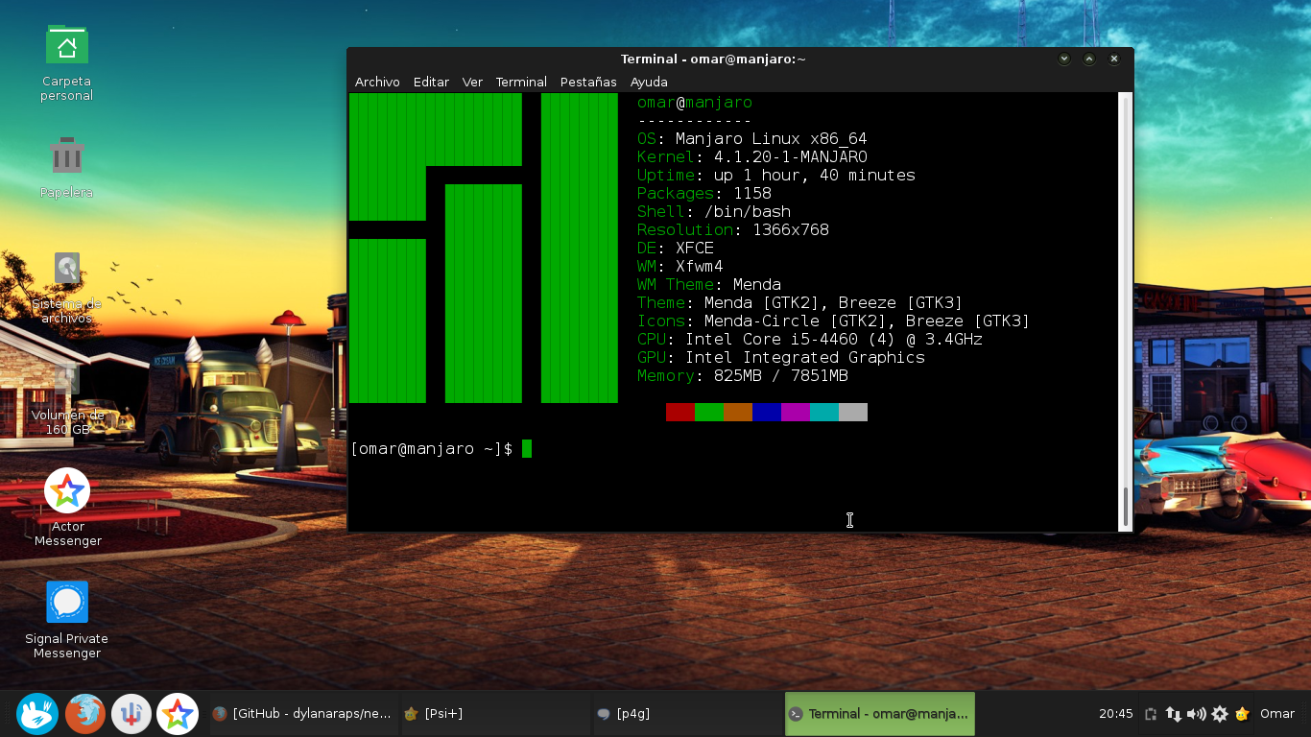
Task: Open the Pestañas menu in Terminal
Action: tap(588, 82)
